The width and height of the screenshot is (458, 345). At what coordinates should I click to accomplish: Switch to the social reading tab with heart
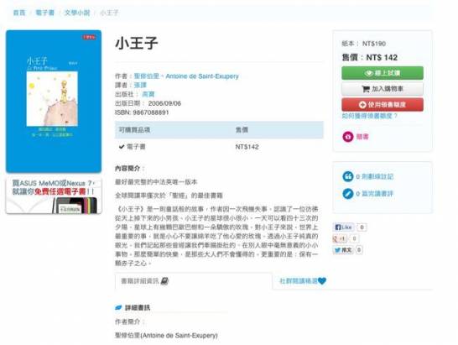click(303, 281)
